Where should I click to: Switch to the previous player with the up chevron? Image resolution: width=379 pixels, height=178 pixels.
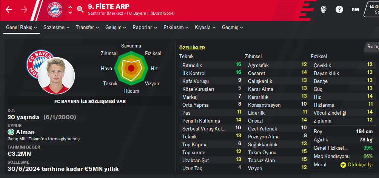pos(70,7)
